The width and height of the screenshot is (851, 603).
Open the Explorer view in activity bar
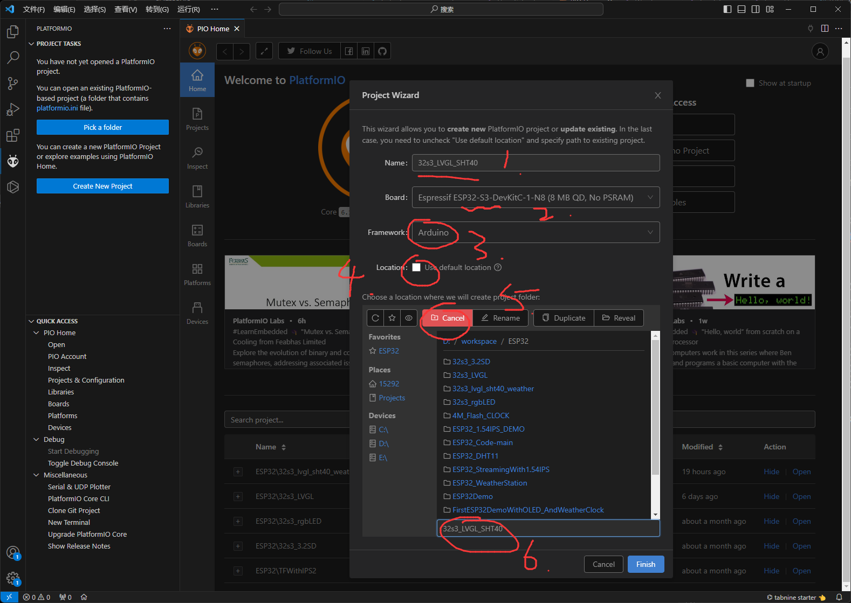13,32
